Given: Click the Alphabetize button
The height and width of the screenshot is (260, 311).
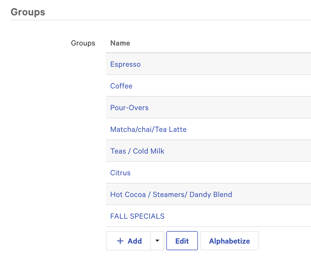Looking at the screenshot, I should click(x=229, y=241).
